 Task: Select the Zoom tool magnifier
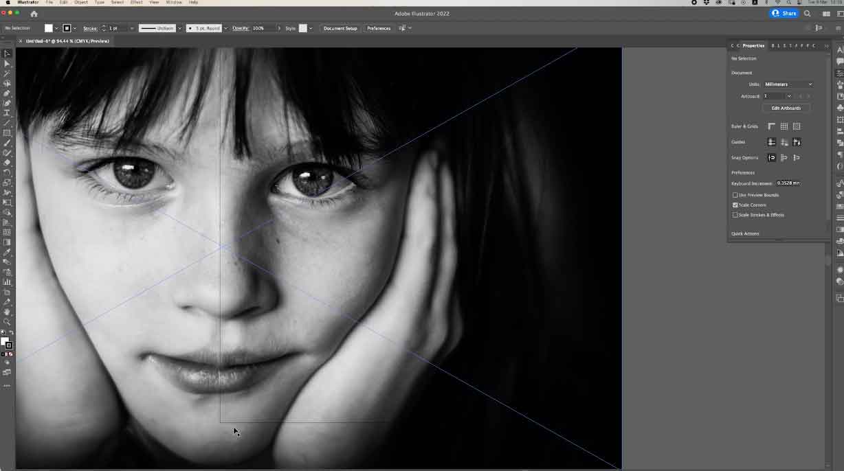tap(7, 321)
